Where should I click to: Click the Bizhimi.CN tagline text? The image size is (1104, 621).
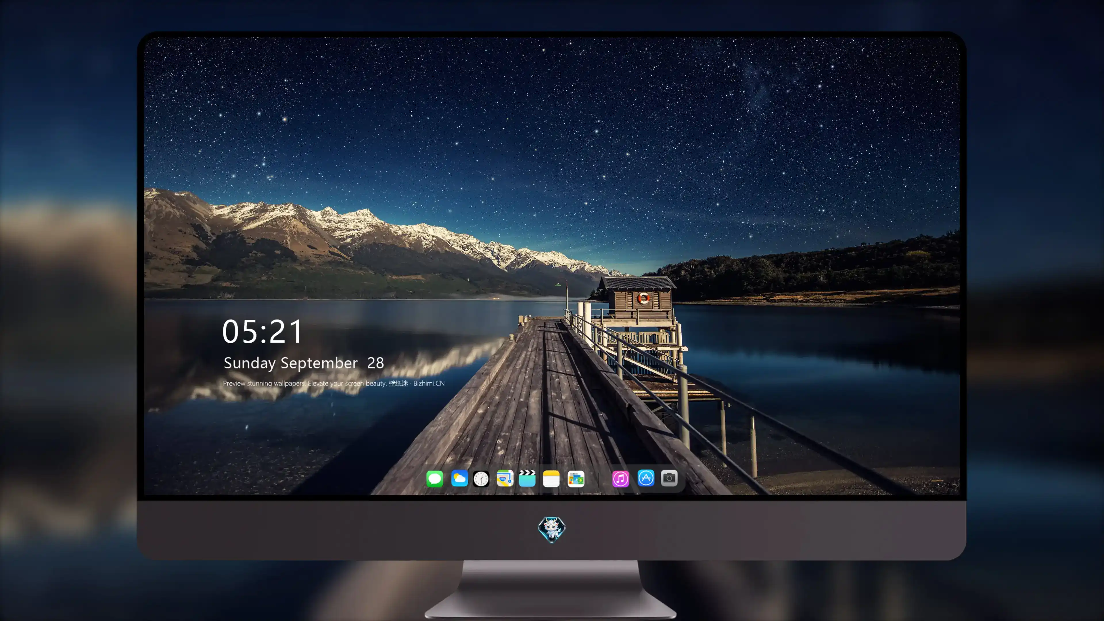[334, 384]
